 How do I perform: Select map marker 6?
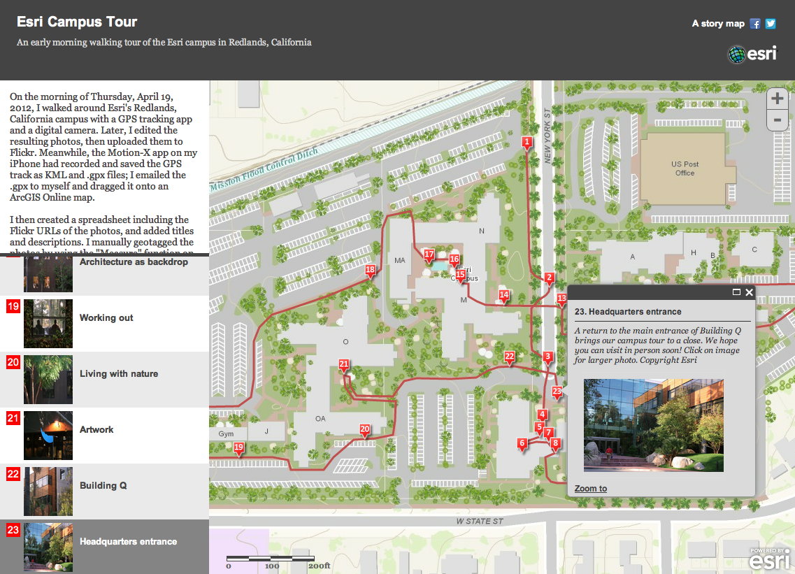point(522,444)
